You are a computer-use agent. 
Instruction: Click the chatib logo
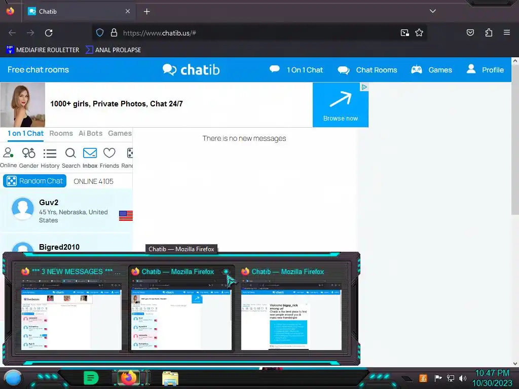(191, 70)
